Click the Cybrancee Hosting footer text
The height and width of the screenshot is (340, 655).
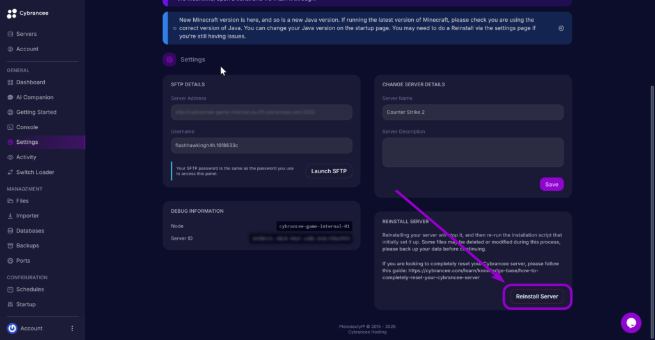(x=367, y=332)
